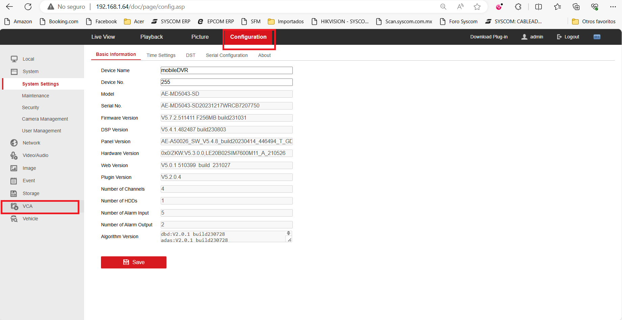The image size is (622, 320).
Task: Click the Device Name input field
Action: [x=227, y=70]
